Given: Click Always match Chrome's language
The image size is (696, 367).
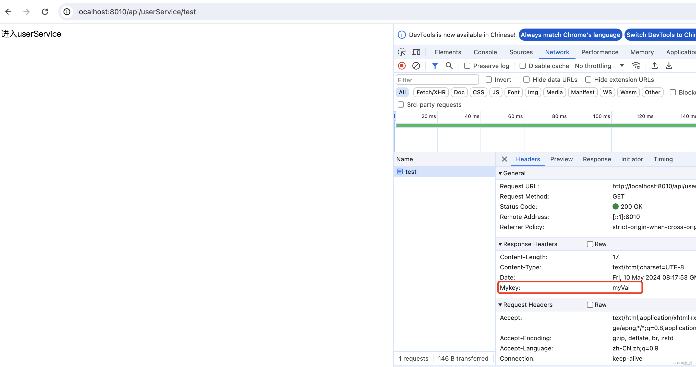Looking at the screenshot, I should tap(570, 35).
